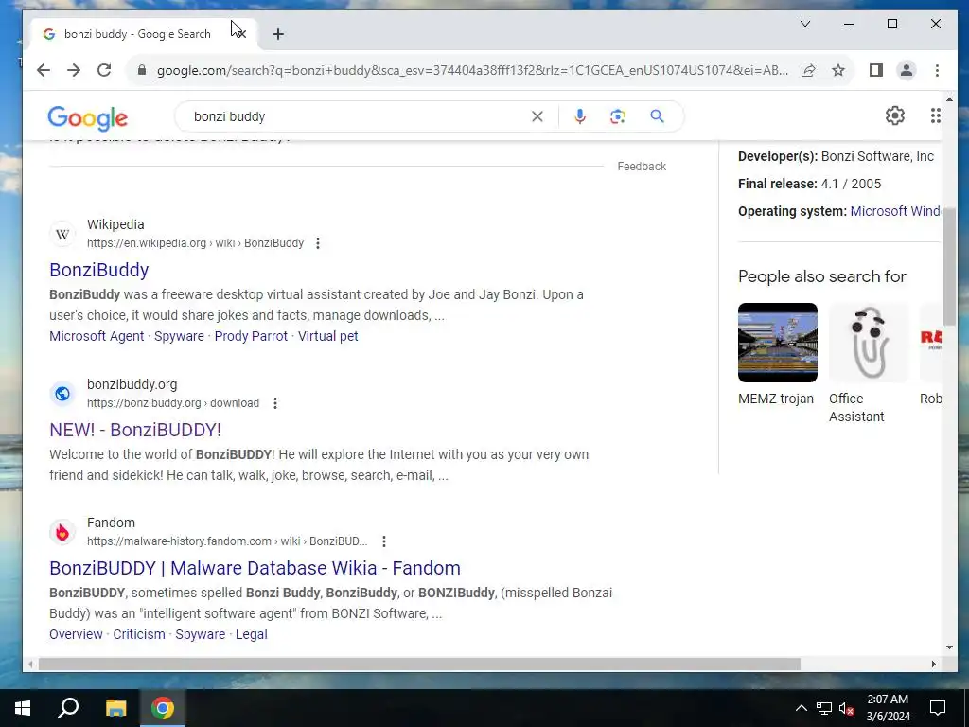Open options for bonzibuddy.org result
969x727 pixels.
(x=275, y=403)
